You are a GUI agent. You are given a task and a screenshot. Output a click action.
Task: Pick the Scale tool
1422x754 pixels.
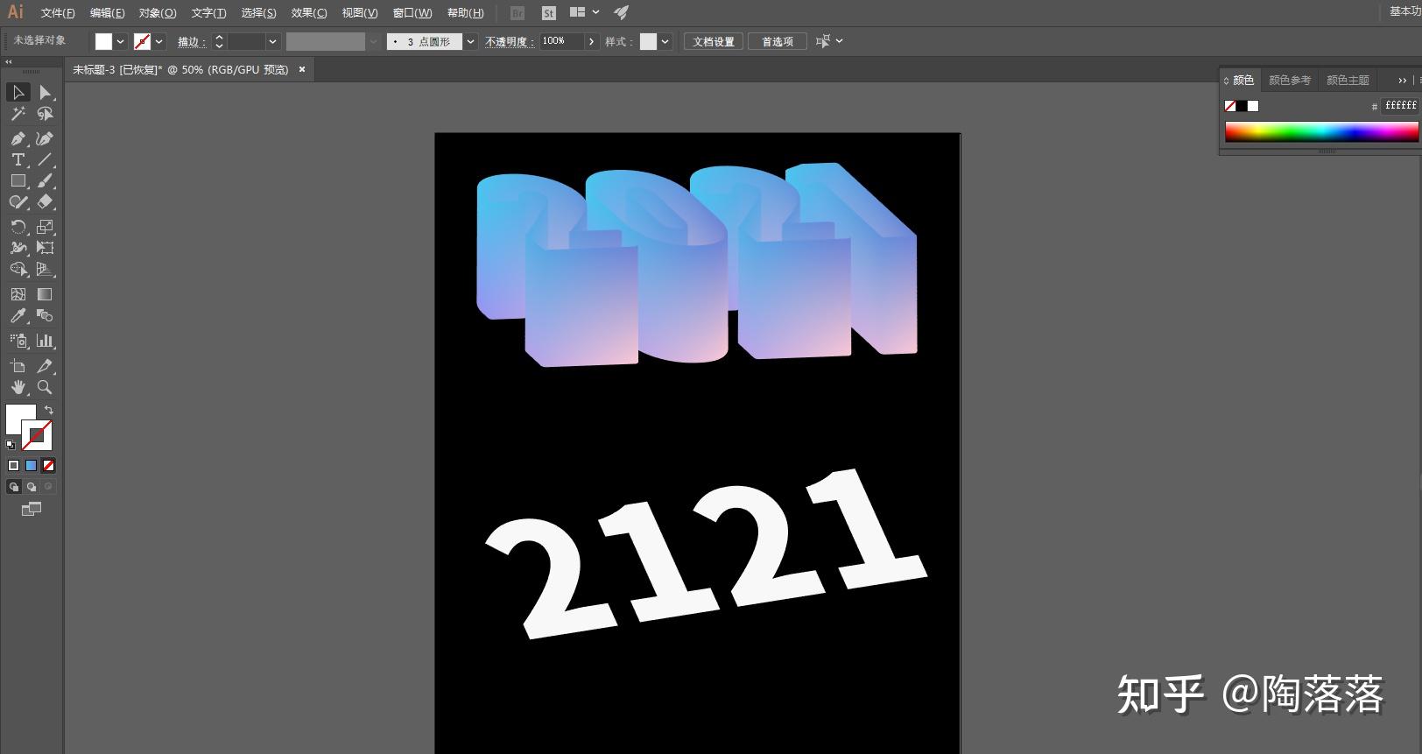pyautogui.click(x=46, y=227)
